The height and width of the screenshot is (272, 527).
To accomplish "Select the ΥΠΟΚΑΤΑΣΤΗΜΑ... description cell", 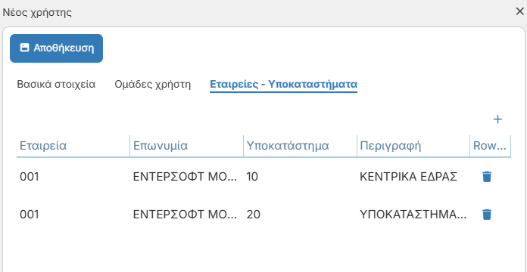I will point(413,215).
